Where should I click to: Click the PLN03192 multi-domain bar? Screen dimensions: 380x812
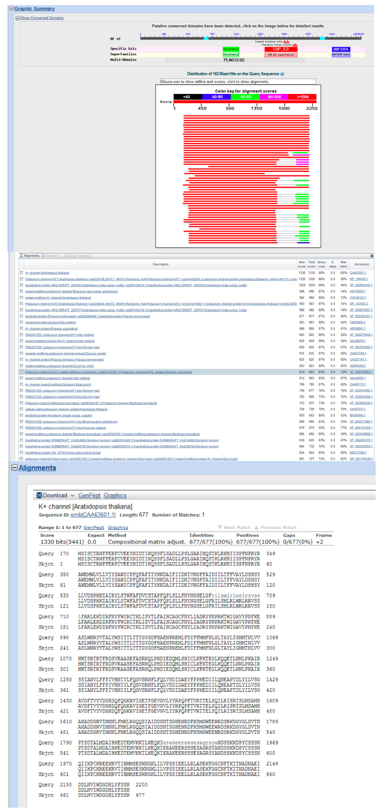click(234, 60)
